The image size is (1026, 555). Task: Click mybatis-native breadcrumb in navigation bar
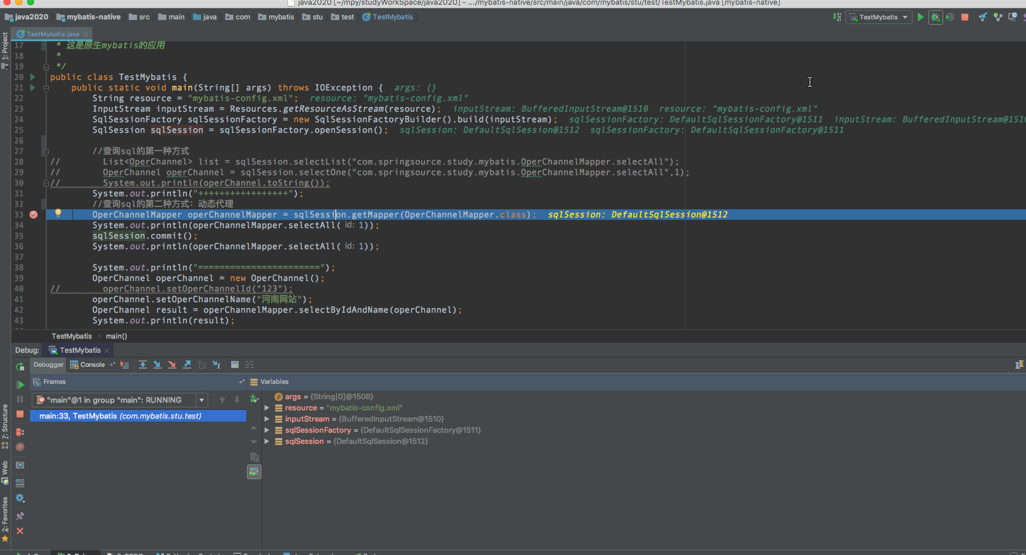click(x=89, y=17)
